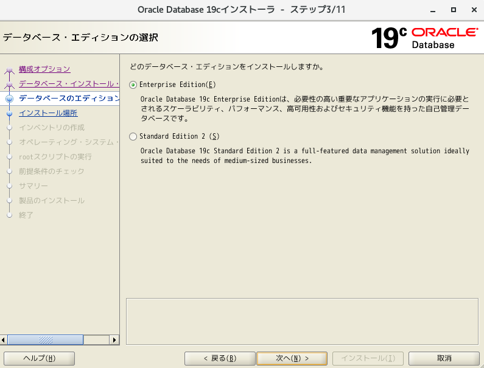Click the sidebar scrollbar right arrow
The image size is (484, 368).
114,340
